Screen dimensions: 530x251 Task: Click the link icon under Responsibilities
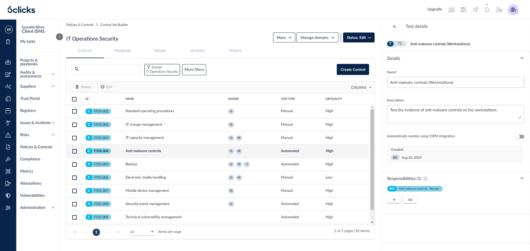pos(410,200)
